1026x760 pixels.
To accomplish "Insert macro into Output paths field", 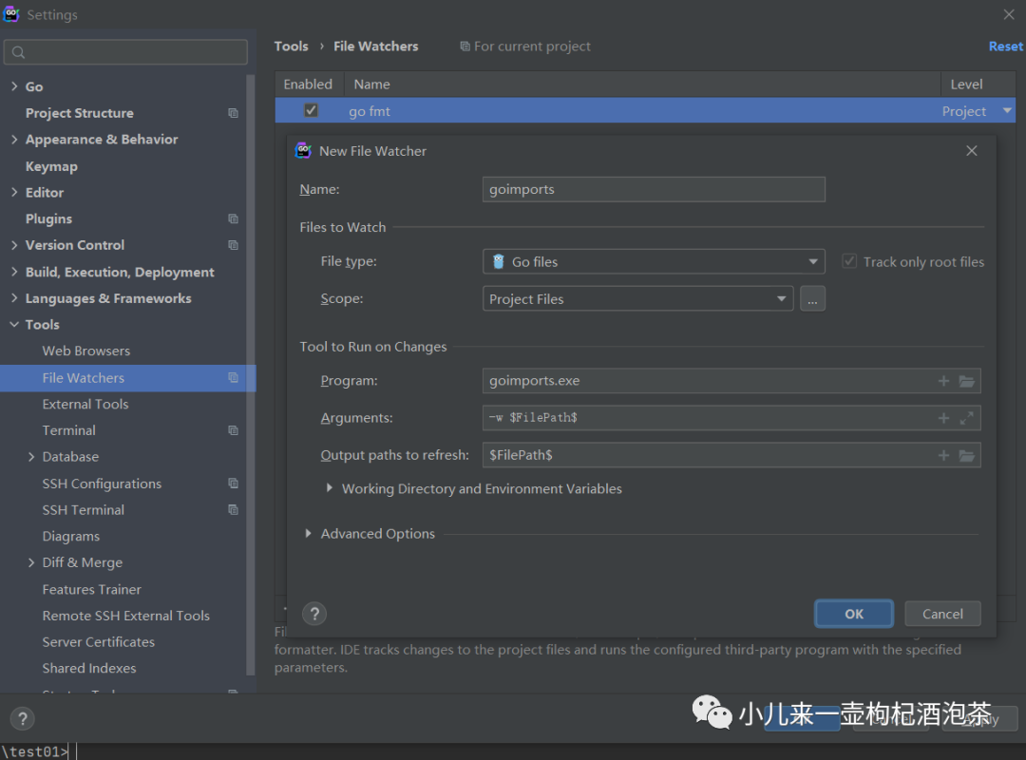I will [x=943, y=455].
